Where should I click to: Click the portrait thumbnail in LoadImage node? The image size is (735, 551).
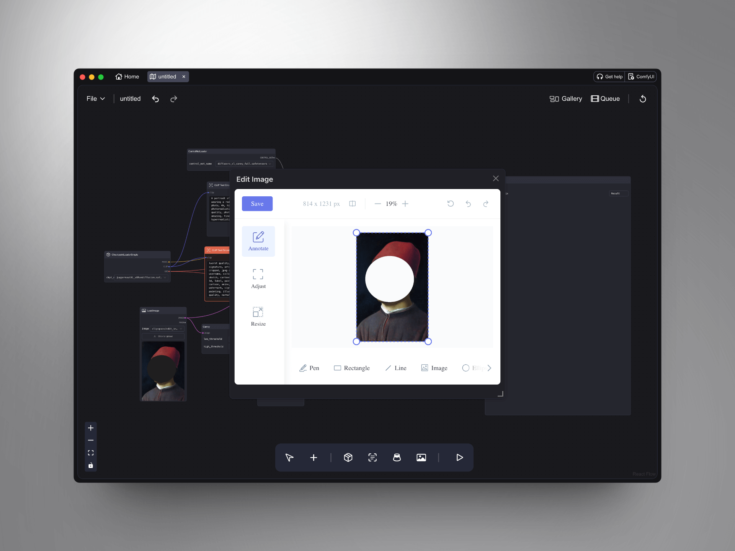tap(163, 371)
